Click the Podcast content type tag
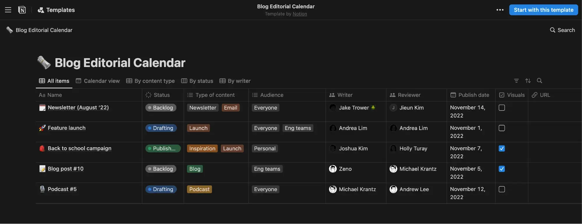Image resolution: width=582 pixels, height=224 pixels. coord(199,189)
